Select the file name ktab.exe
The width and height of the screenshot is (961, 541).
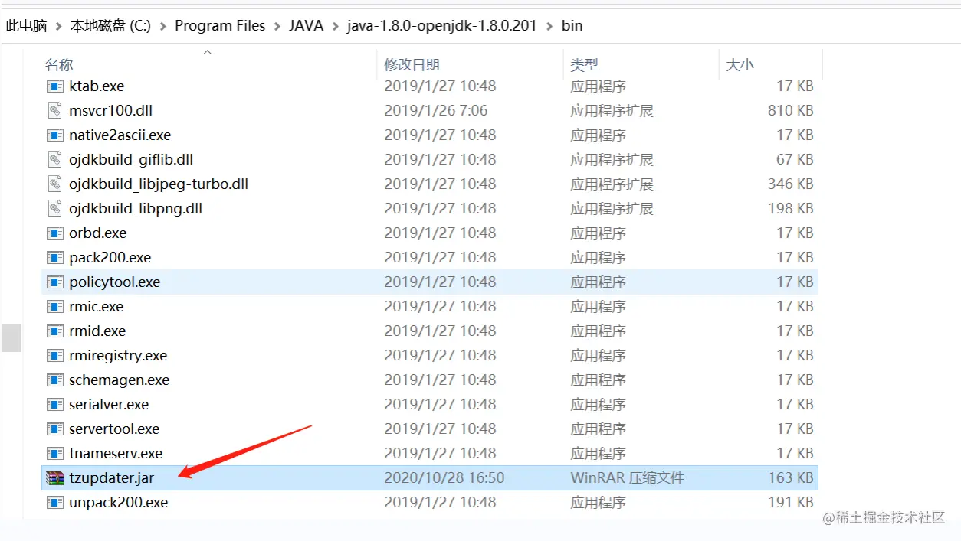click(97, 86)
